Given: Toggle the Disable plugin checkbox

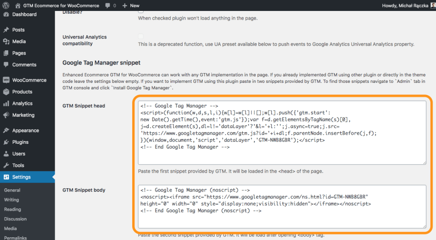Looking at the screenshot, I should (141, 10).
